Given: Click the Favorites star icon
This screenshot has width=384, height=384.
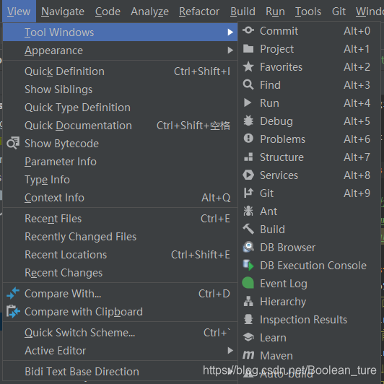Looking at the screenshot, I should [248, 66].
